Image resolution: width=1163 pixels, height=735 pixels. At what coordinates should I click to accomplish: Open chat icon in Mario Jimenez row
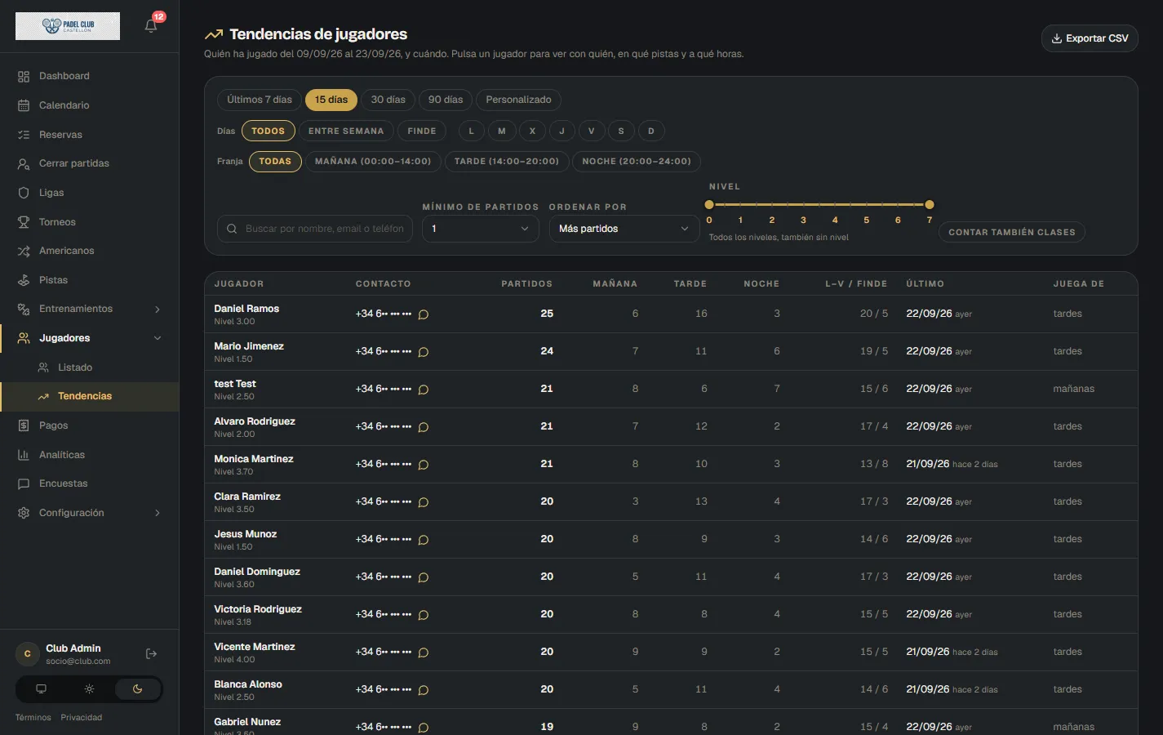coord(424,352)
